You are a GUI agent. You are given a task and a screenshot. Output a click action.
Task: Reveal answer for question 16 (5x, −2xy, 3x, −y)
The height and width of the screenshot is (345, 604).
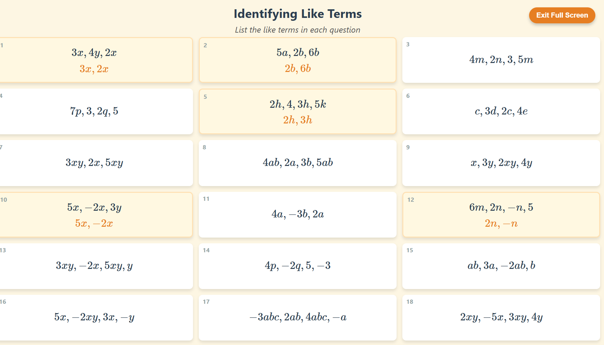[94, 318]
